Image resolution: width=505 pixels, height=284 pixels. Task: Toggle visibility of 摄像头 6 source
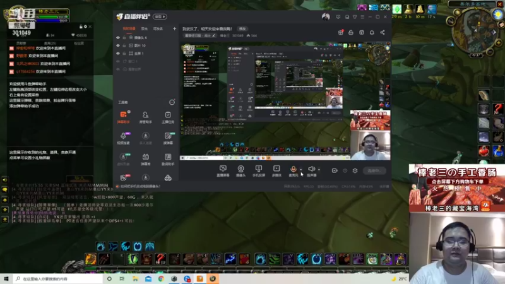(x=118, y=38)
